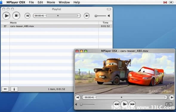The height and width of the screenshot is (112, 176).
Task: Toggle the playlist mode button with arrows
Action: pyautogui.click(x=5, y=89)
